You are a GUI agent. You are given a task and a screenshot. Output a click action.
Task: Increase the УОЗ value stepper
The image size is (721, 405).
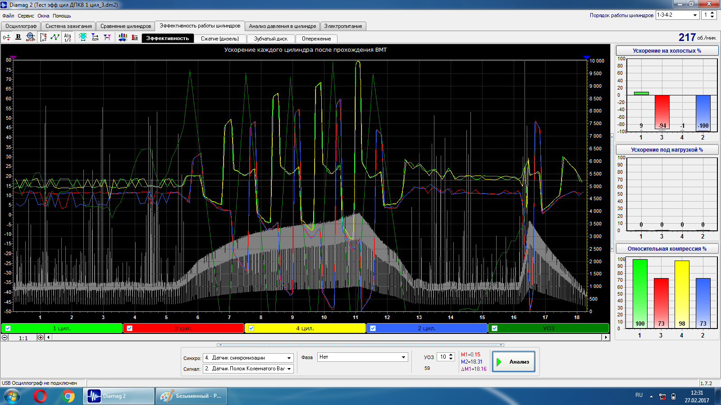coord(451,355)
